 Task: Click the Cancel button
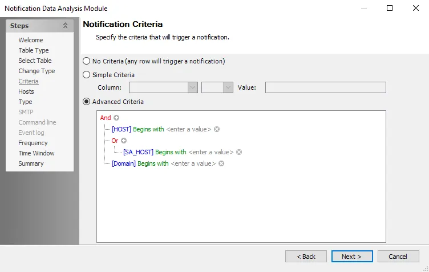tap(398, 257)
